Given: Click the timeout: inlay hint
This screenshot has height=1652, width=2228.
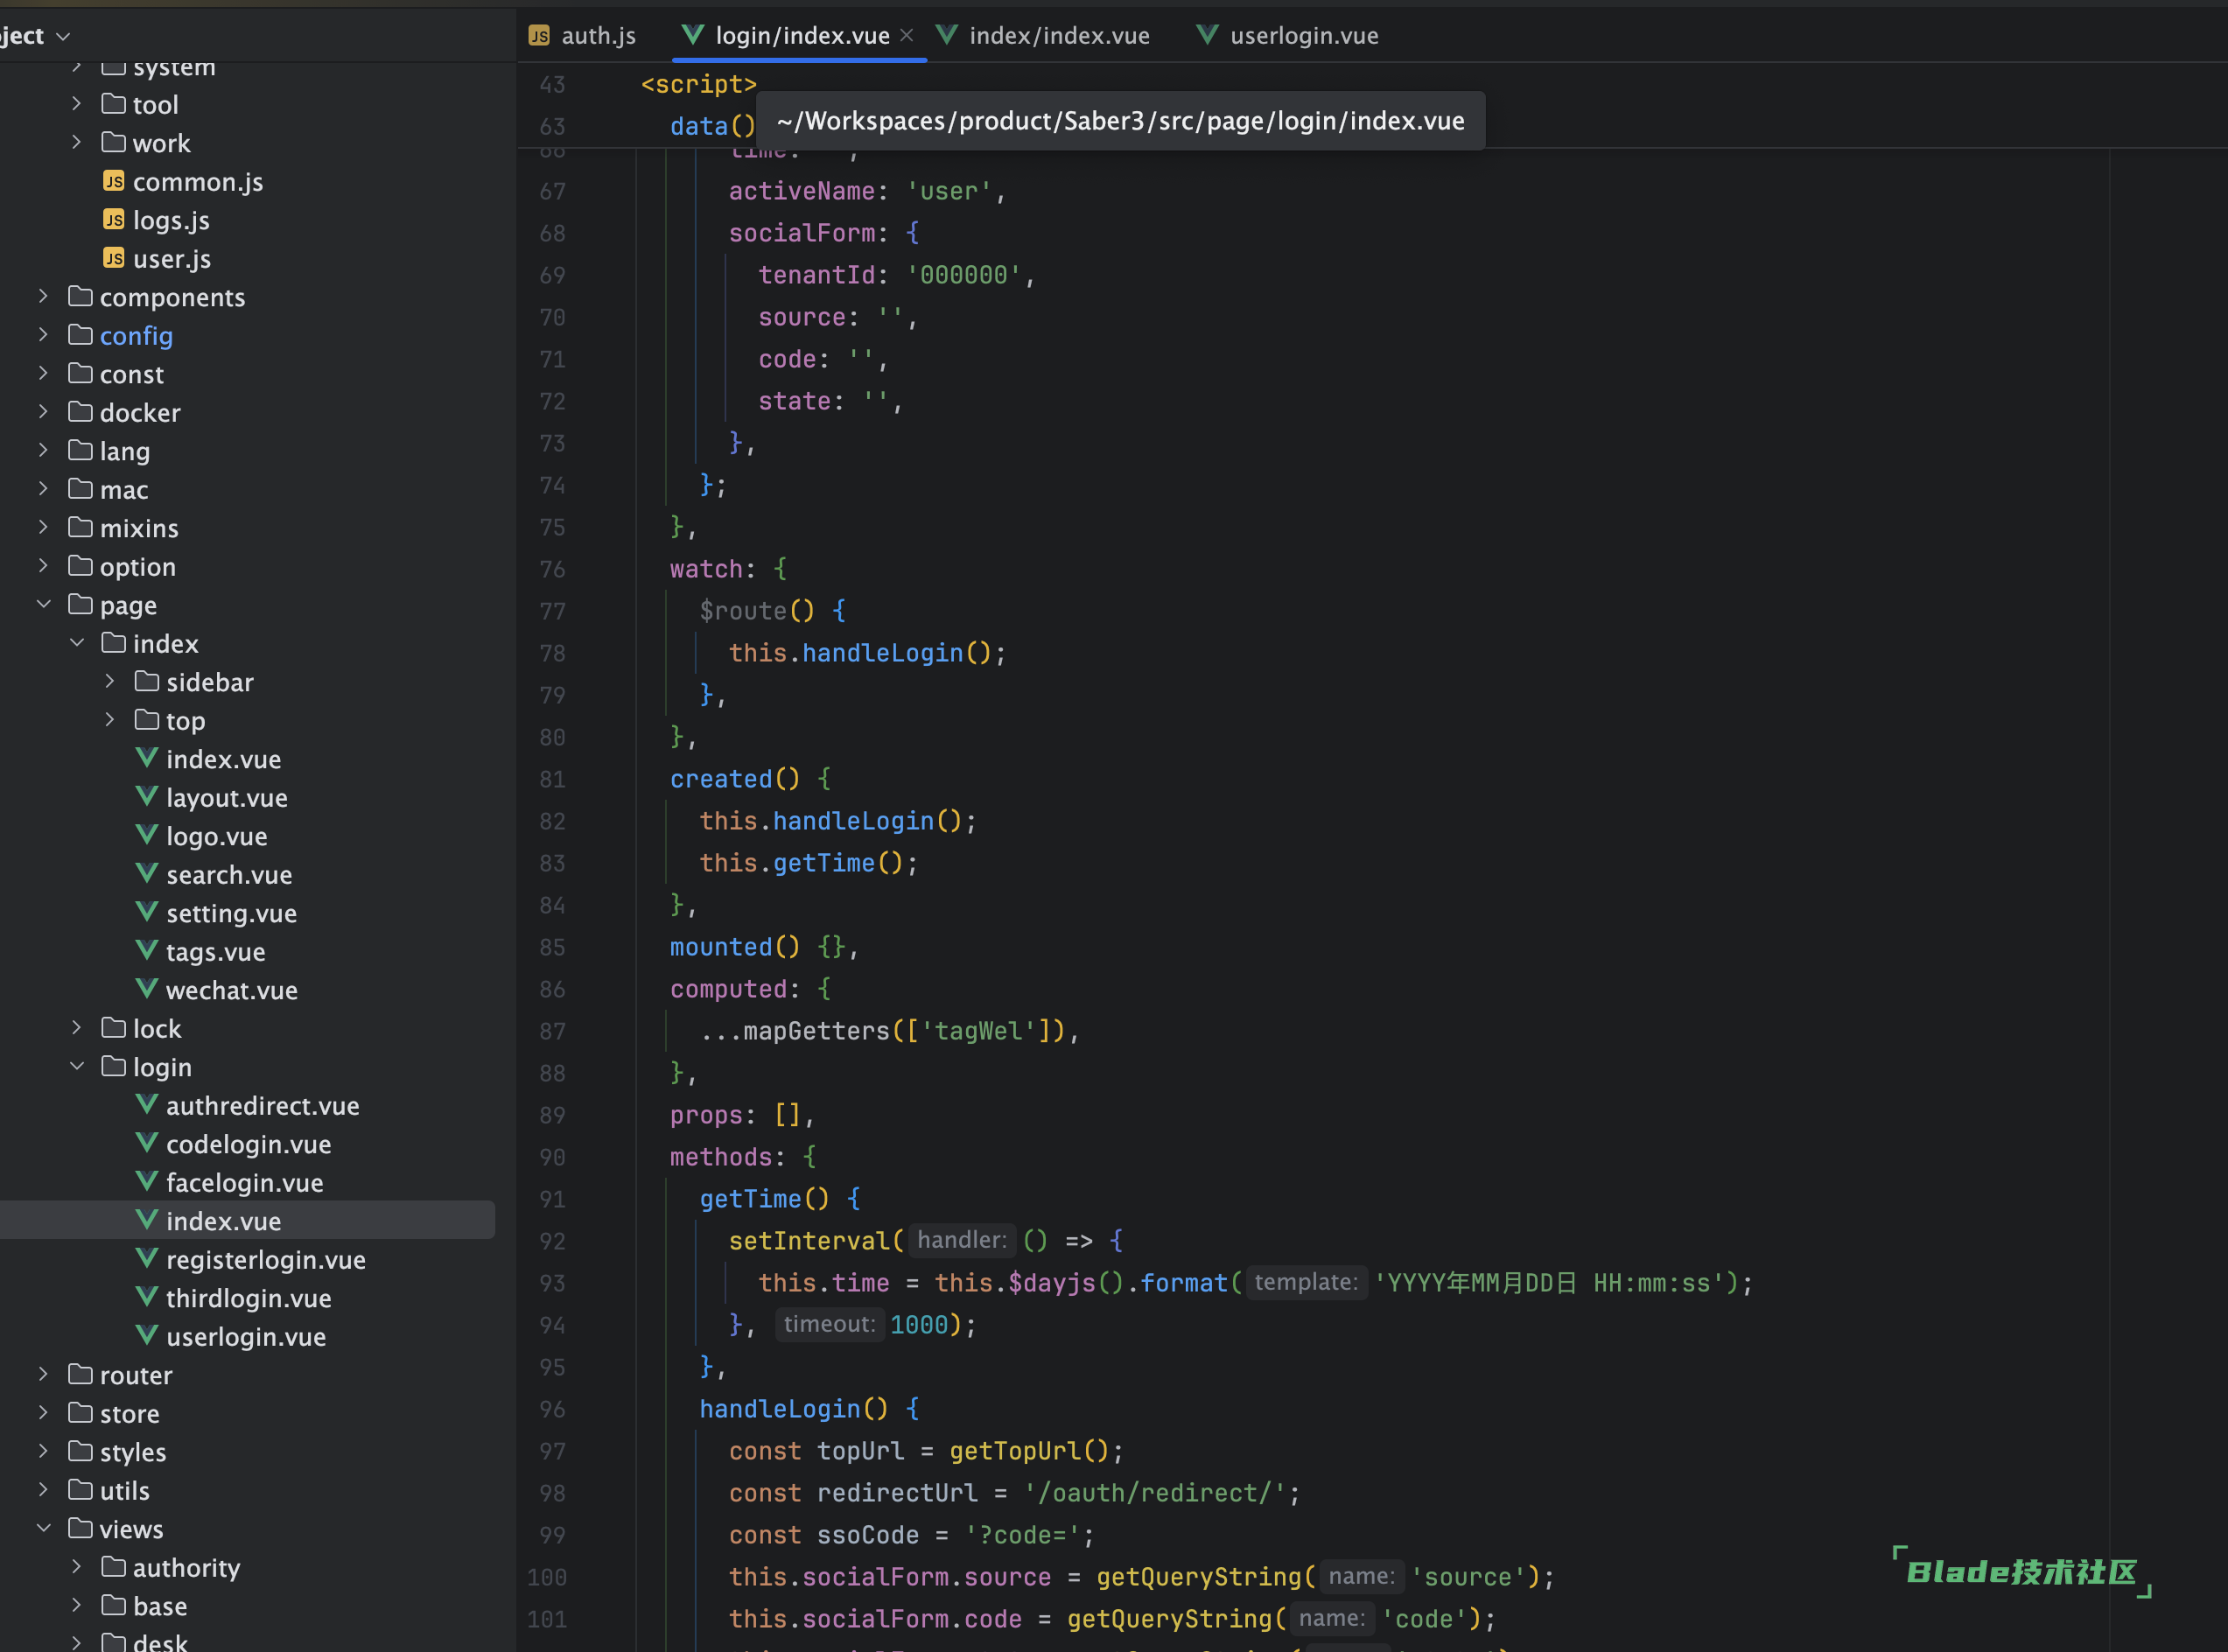Looking at the screenshot, I should 829,1324.
